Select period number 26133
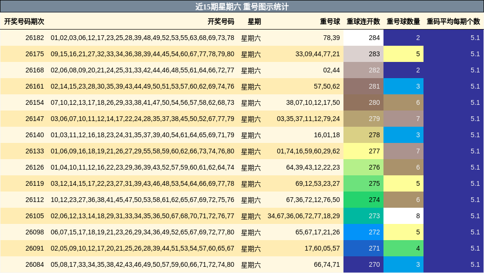 coord(35,152)
